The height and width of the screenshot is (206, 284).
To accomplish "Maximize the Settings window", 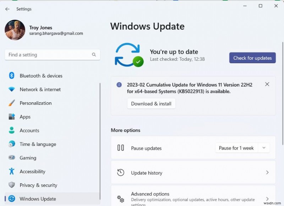I will (x=261, y=6).
